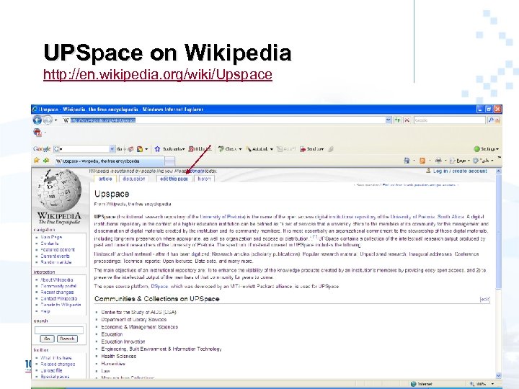Click the edit link beside Communities & Collections

pyautogui.click(x=485, y=300)
